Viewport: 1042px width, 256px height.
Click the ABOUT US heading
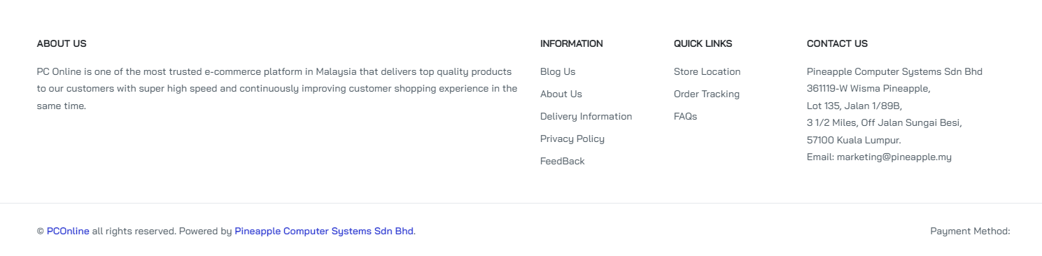click(62, 43)
